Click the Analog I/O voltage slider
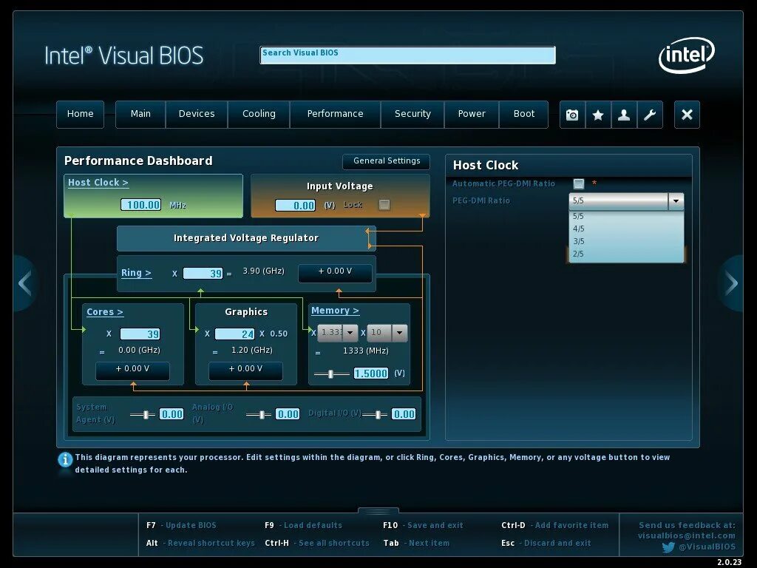The height and width of the screenshot is (568, 757). [258, 414]
